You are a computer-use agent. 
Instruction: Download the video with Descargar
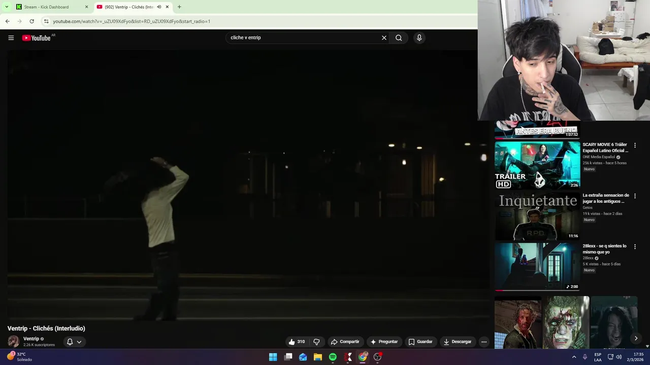click(458, 342)
